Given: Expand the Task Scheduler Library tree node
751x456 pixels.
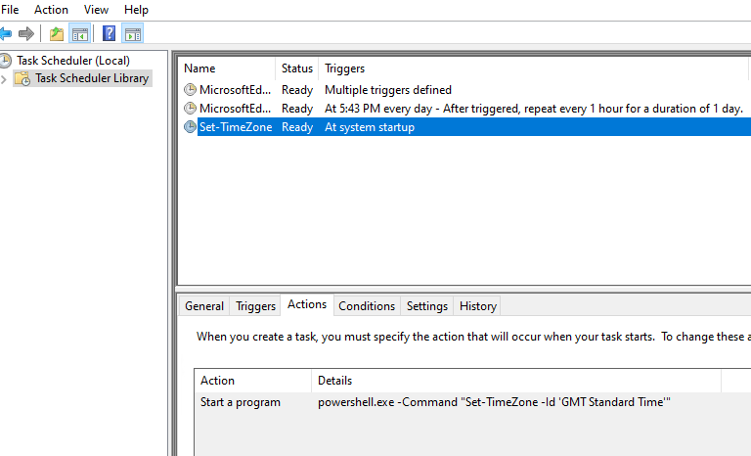Looking at the screenshot, I should (4, 78).
